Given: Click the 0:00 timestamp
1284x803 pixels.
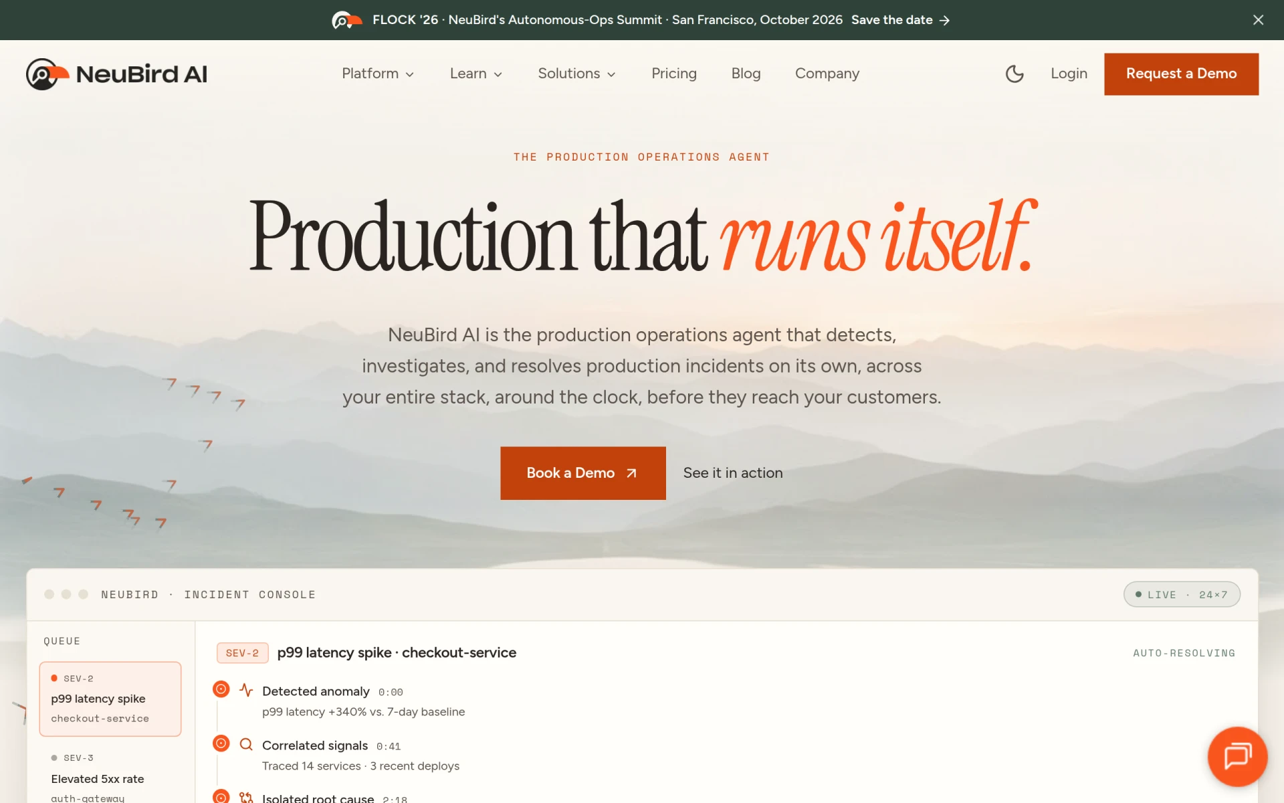Looking at the screenshot, I should tap(391, 692).
